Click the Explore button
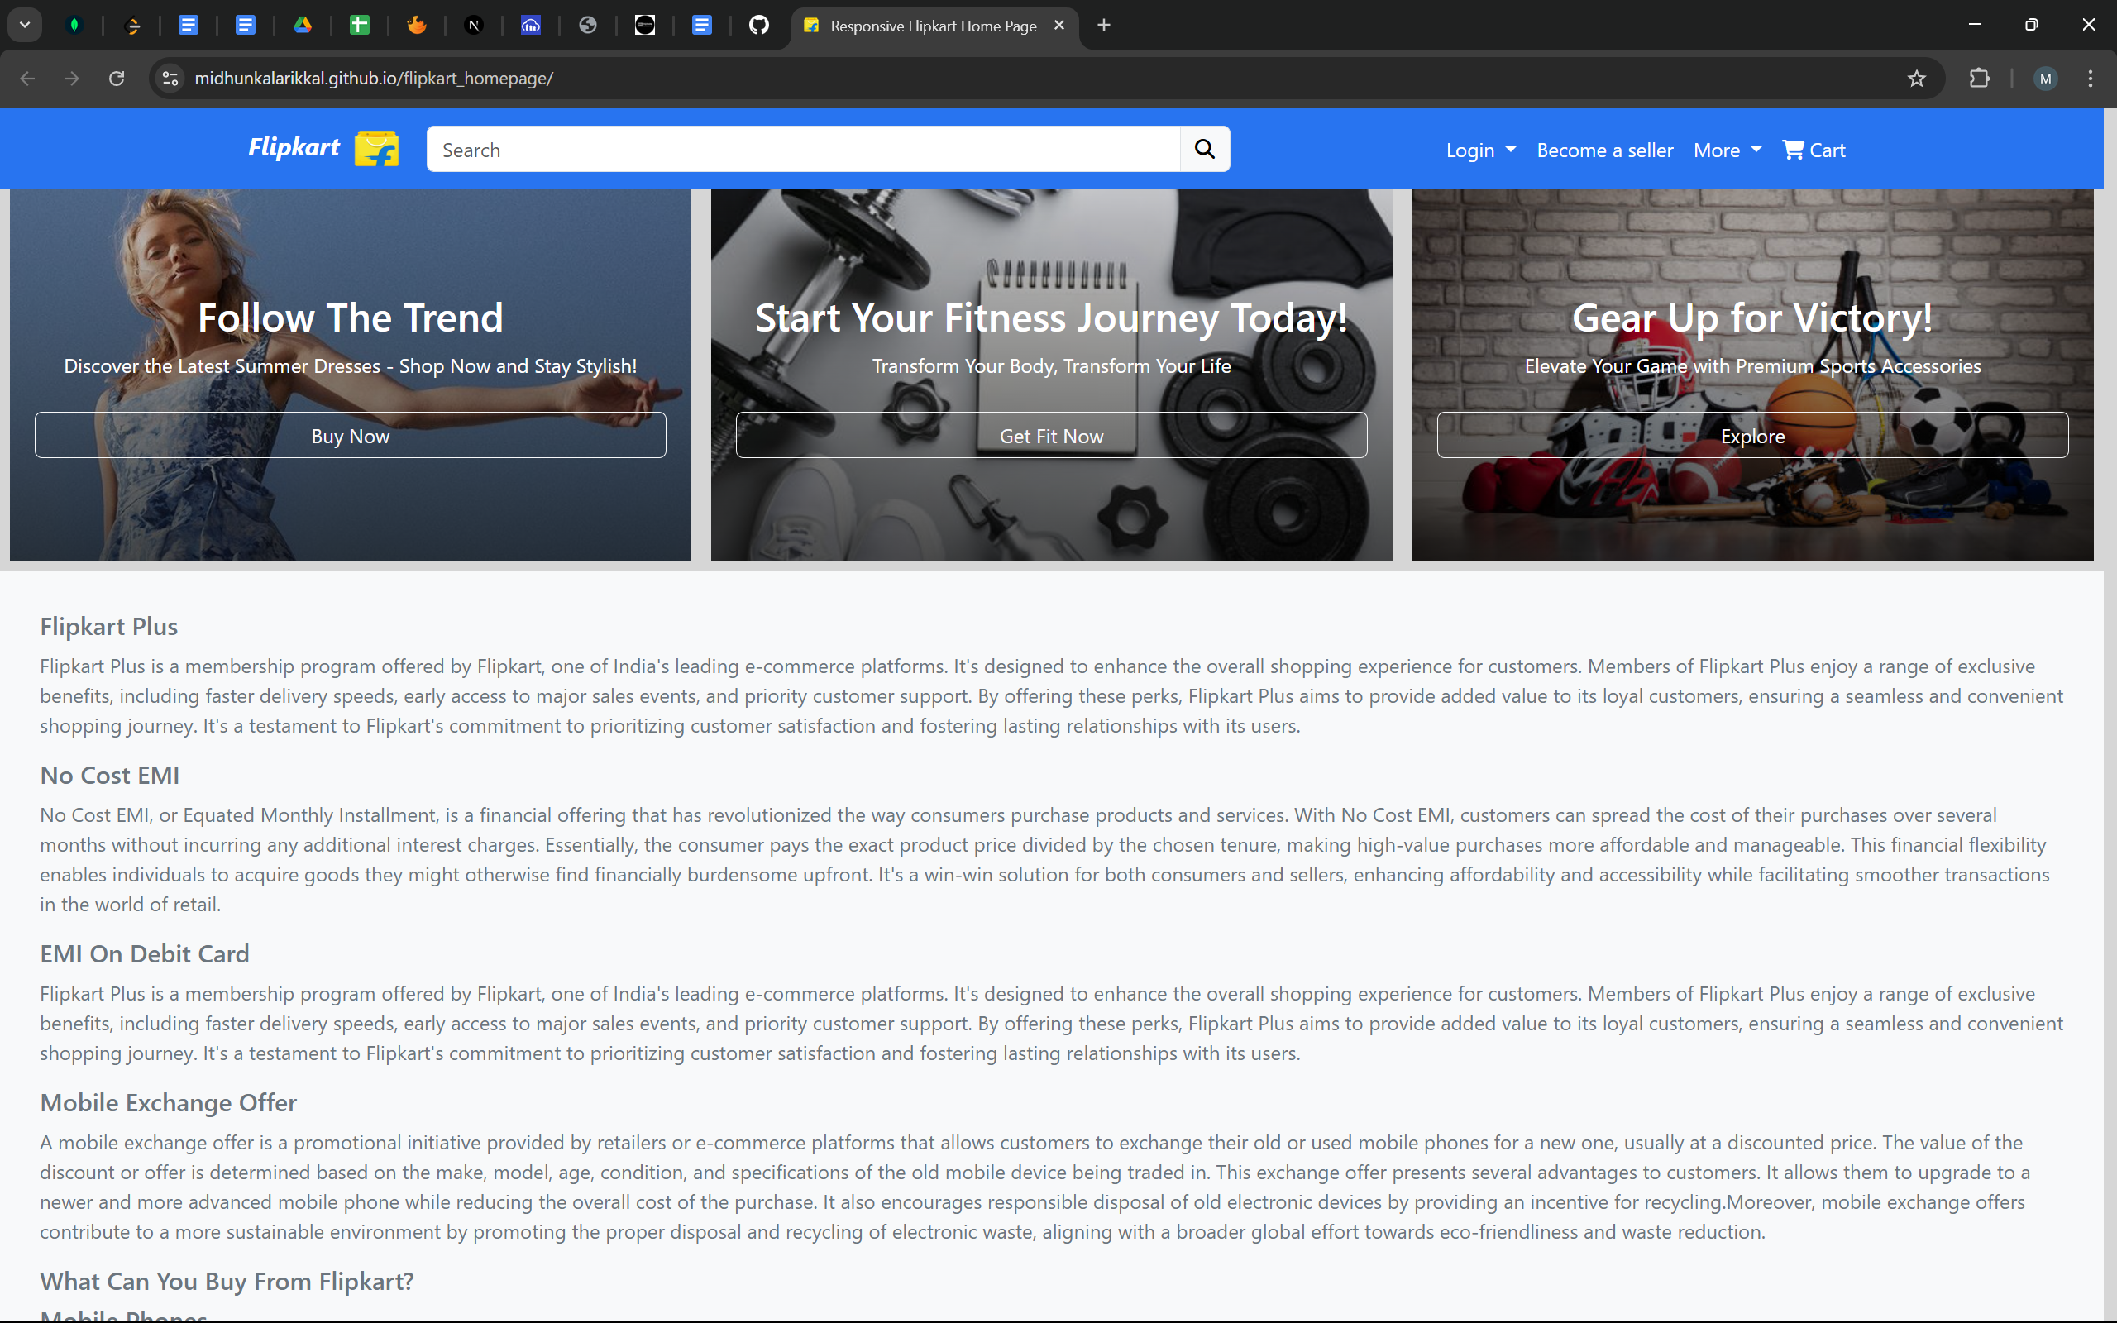Viewport: 2117px width, 1323px height. pyautogui.click(x=1752, y=436)
